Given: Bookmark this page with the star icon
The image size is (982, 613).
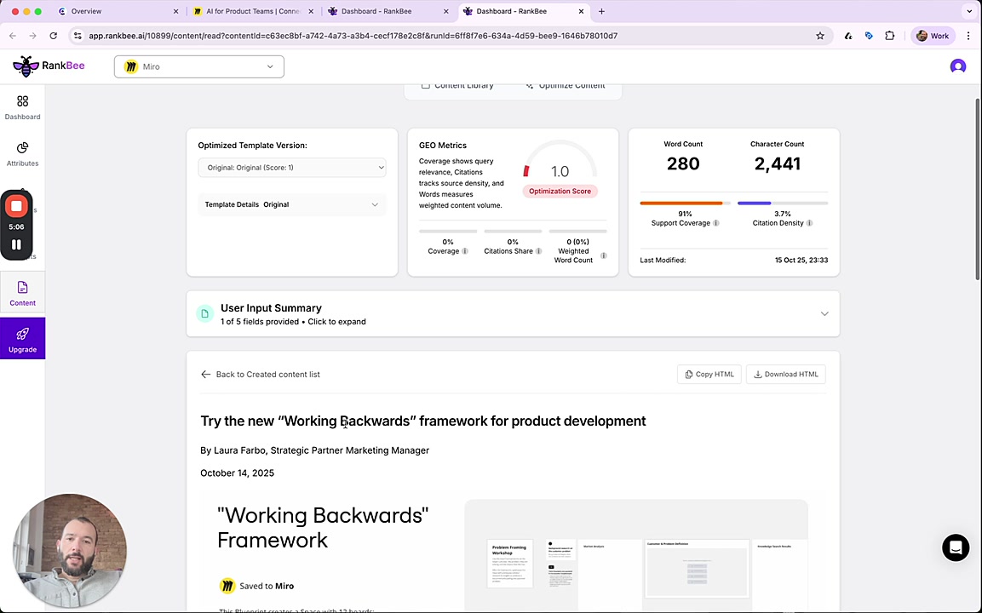Looking at the screenshot, I should [820, 36].
